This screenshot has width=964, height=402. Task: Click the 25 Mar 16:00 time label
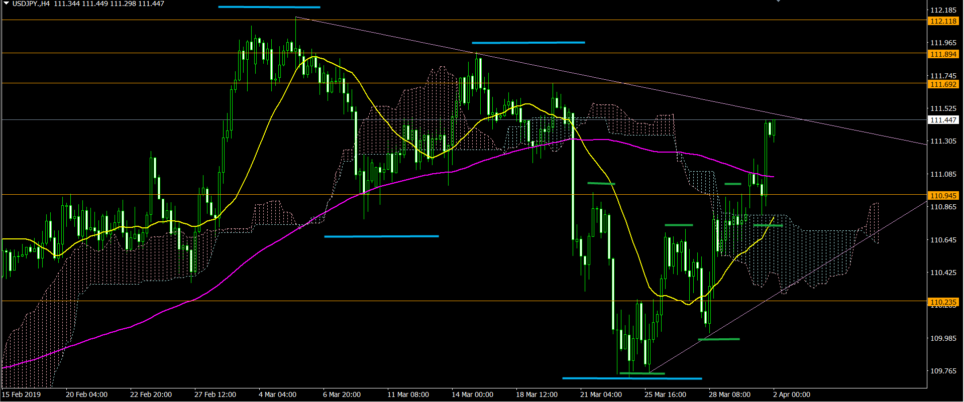point(665,394)
